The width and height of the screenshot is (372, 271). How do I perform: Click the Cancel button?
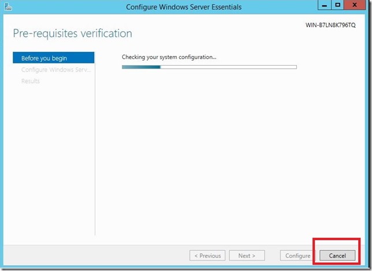337,255
